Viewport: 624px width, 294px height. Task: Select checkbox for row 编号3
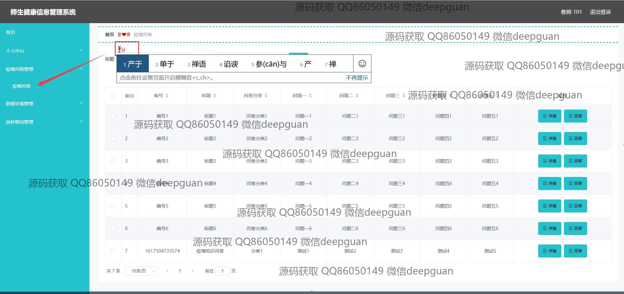coord(113,161)
